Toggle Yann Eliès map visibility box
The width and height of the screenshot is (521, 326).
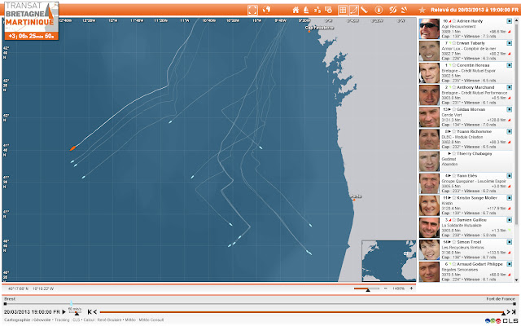tap(509, 176)
